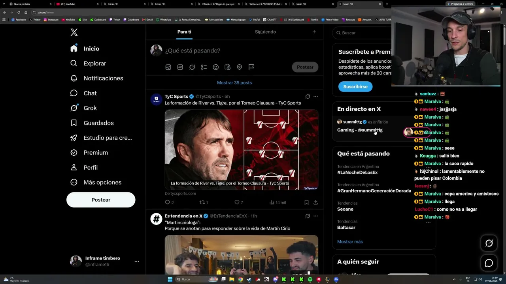Image resolution: width=506 pixels, height=284 pixels.
Task: Click the Buscar search field on X
Action: (x=363, y=33)
